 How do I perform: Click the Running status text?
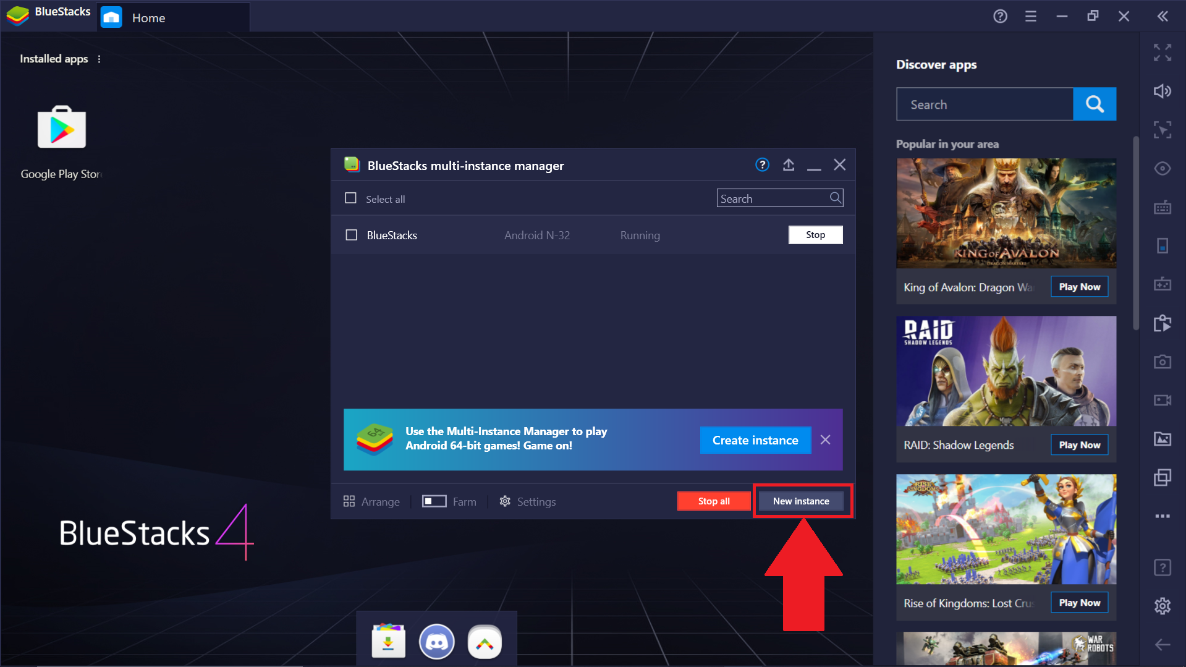tap(640, 236)
